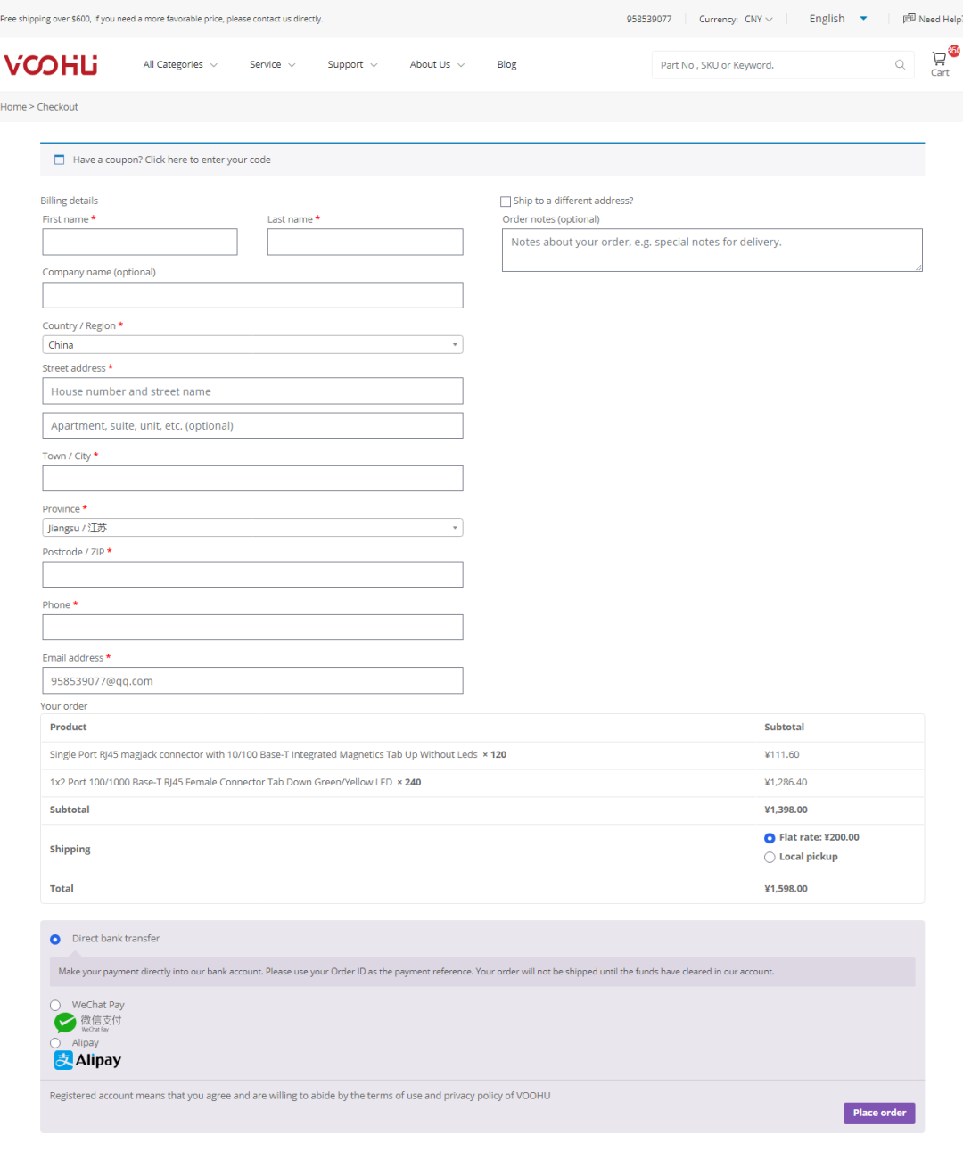Focus the Phone field

coord(252,628)
